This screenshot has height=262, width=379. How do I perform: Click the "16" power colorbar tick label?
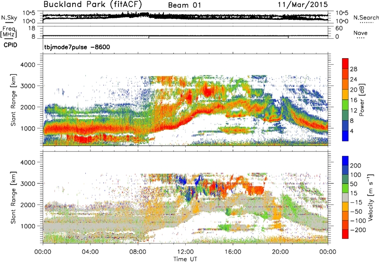[353, 100]
